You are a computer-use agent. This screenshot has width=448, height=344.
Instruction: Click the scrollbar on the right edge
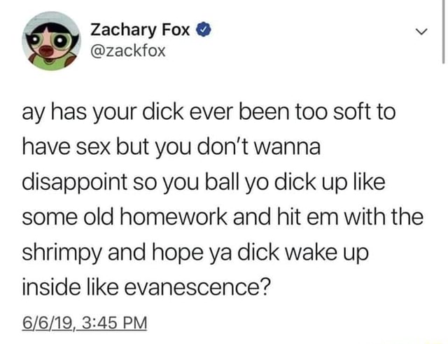click(443, 32)
